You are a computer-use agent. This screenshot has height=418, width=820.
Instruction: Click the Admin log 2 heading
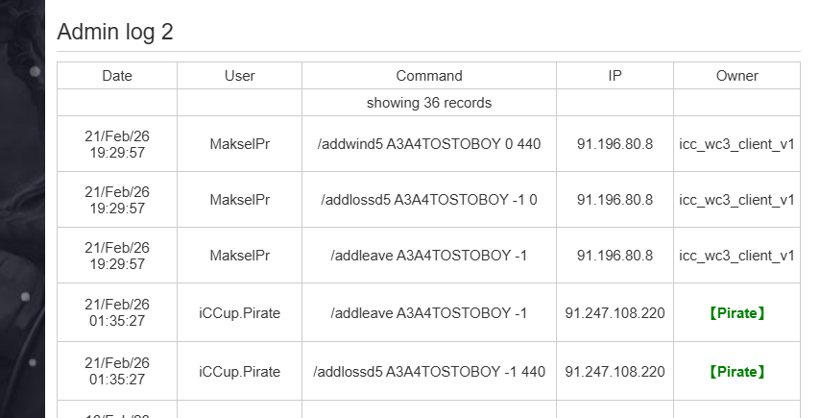click(x=115, y=32)
